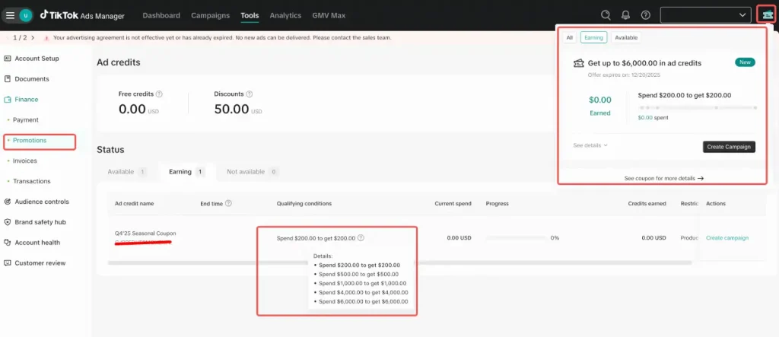Click the TikTok Ads Manager logo

pyautogui.click(x=82, y=15)
